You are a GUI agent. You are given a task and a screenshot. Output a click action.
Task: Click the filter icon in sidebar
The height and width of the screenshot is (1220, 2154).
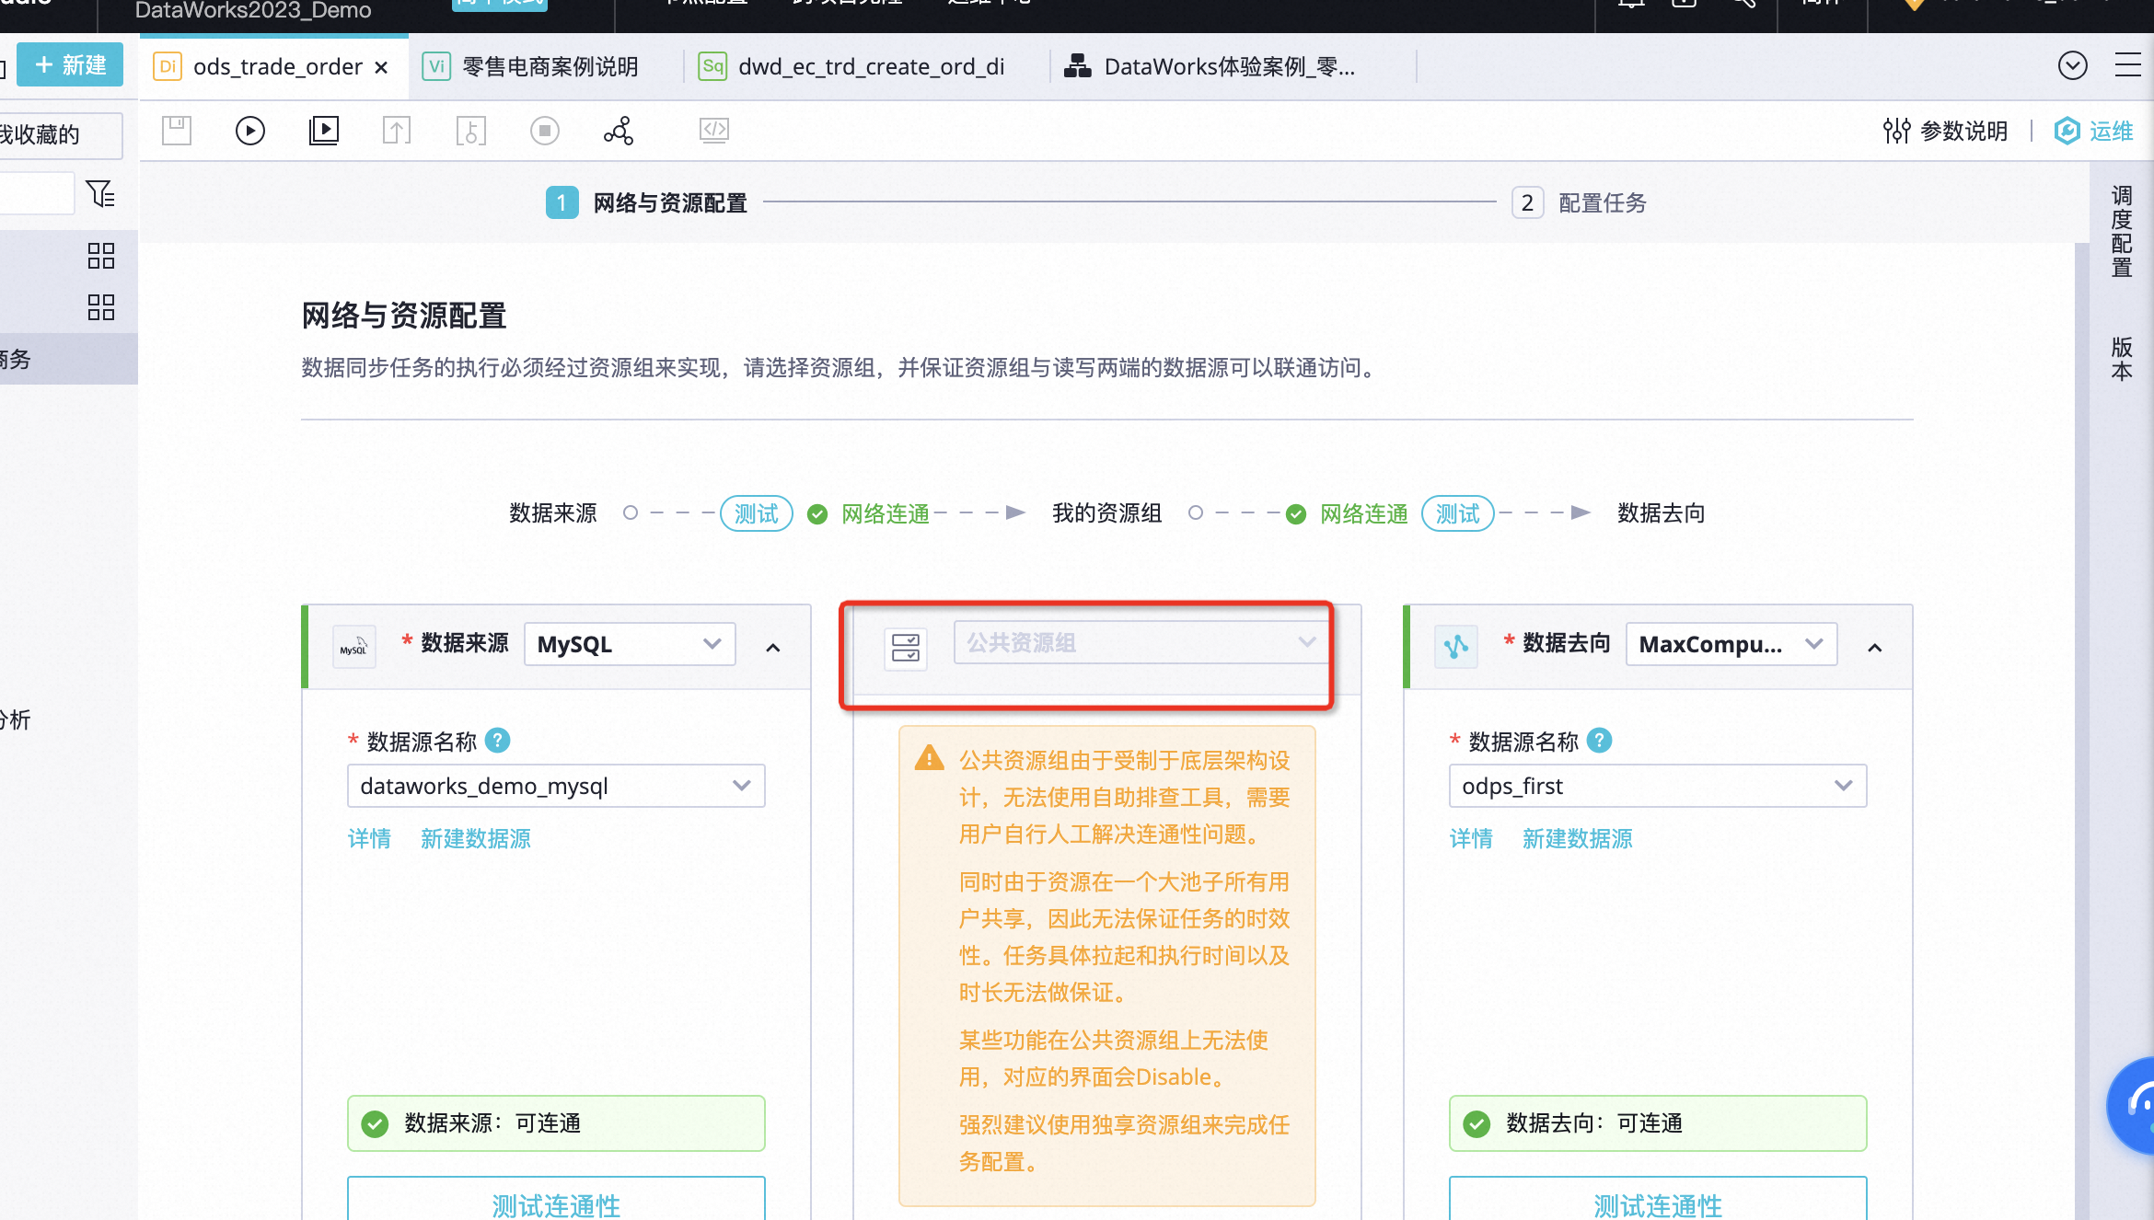(99, 193)
